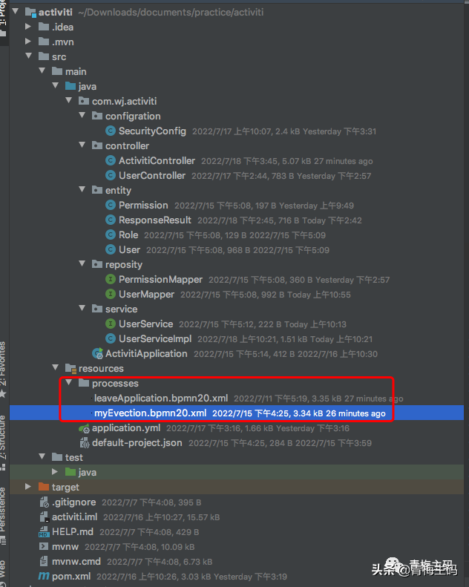Collapse the service package arrow

point(82,308)
